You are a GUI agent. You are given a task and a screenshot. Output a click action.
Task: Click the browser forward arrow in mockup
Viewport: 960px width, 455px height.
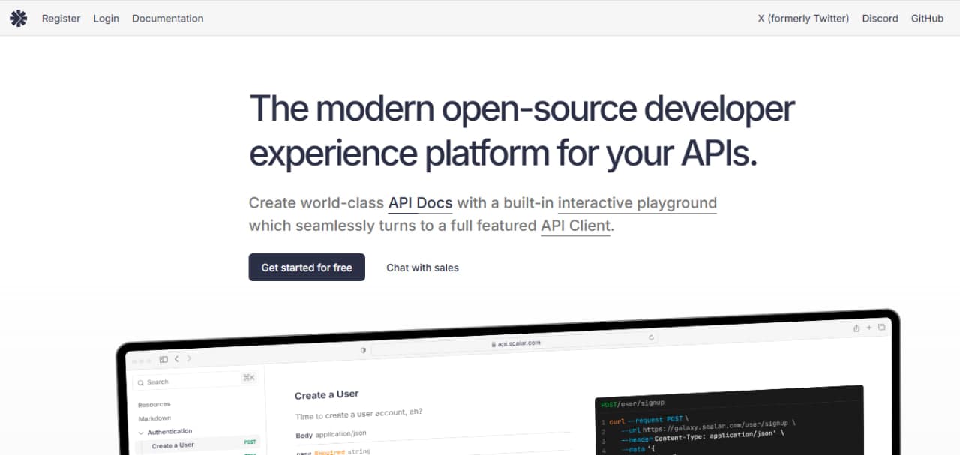189,359
